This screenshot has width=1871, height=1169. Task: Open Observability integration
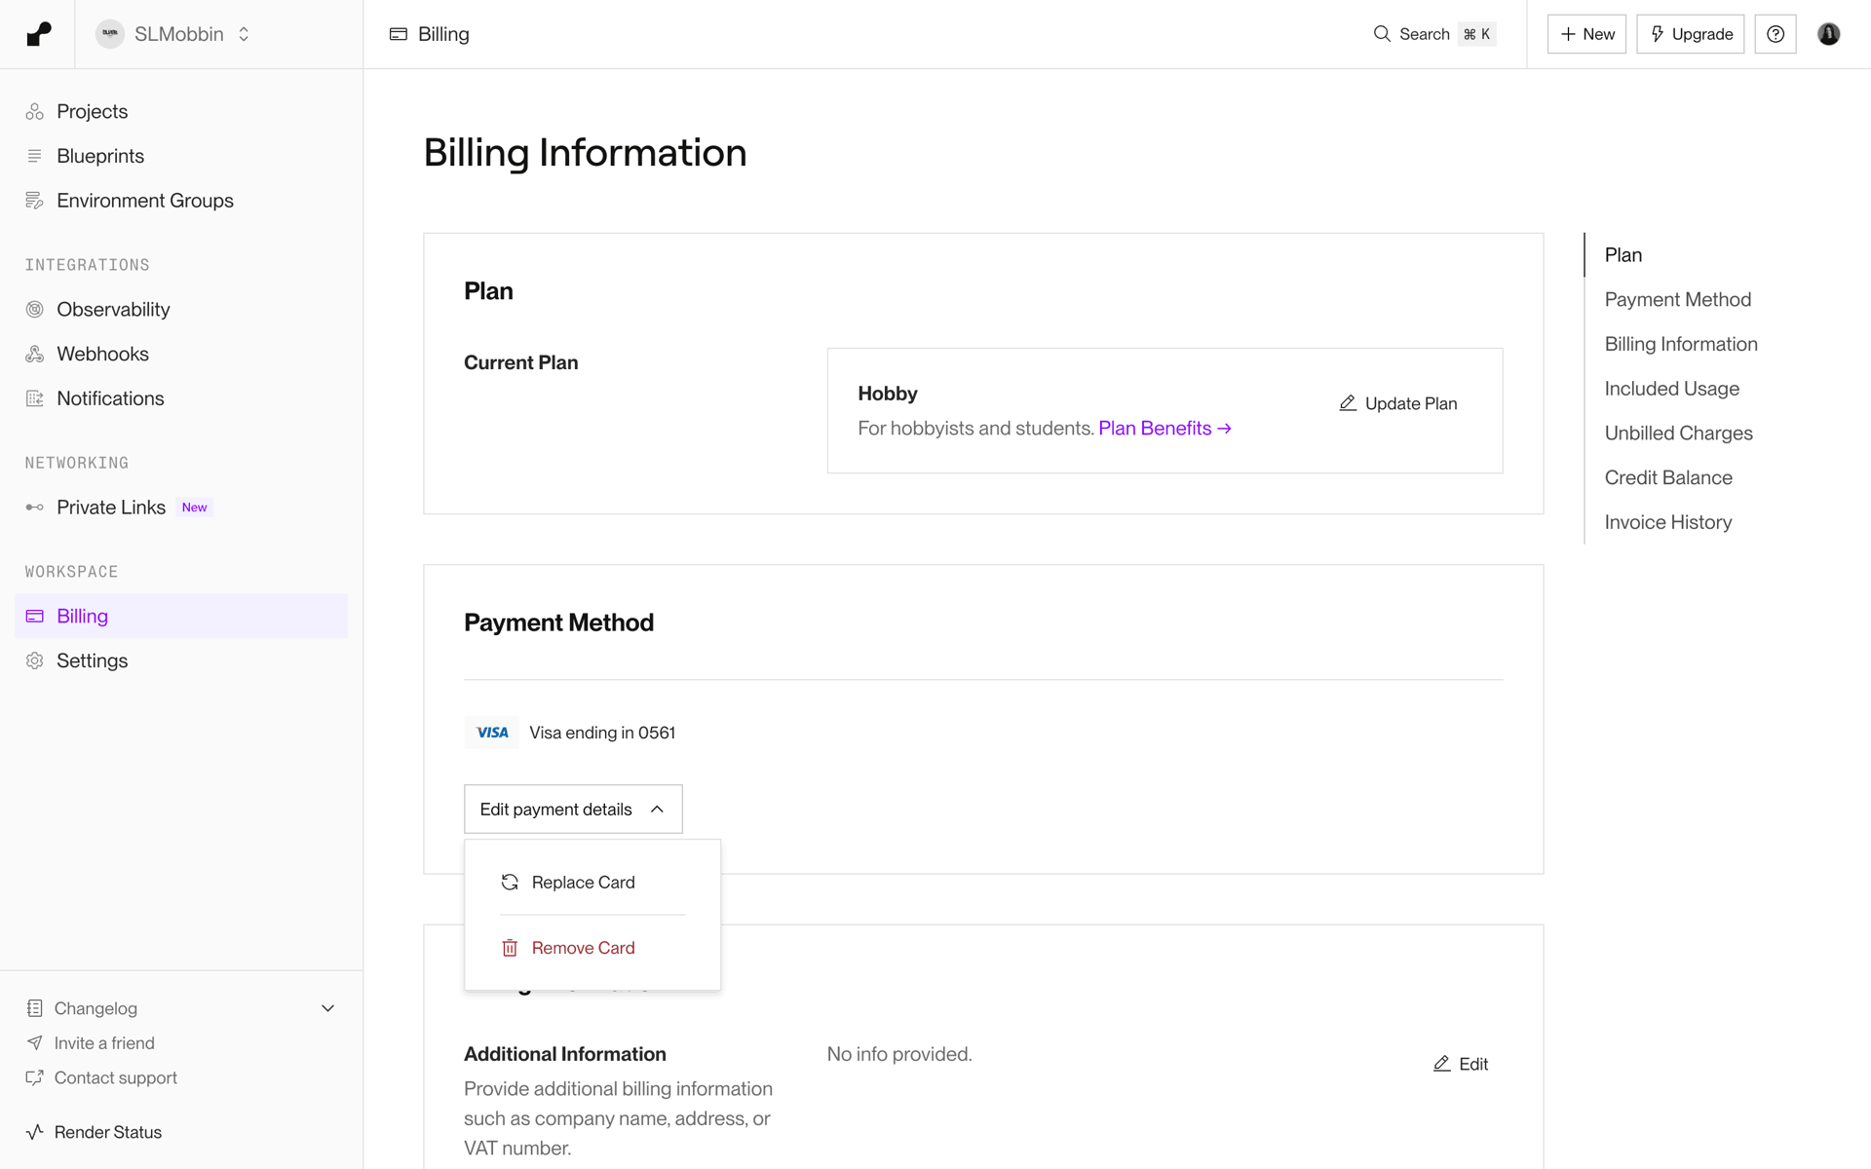[x=181, y=310]
